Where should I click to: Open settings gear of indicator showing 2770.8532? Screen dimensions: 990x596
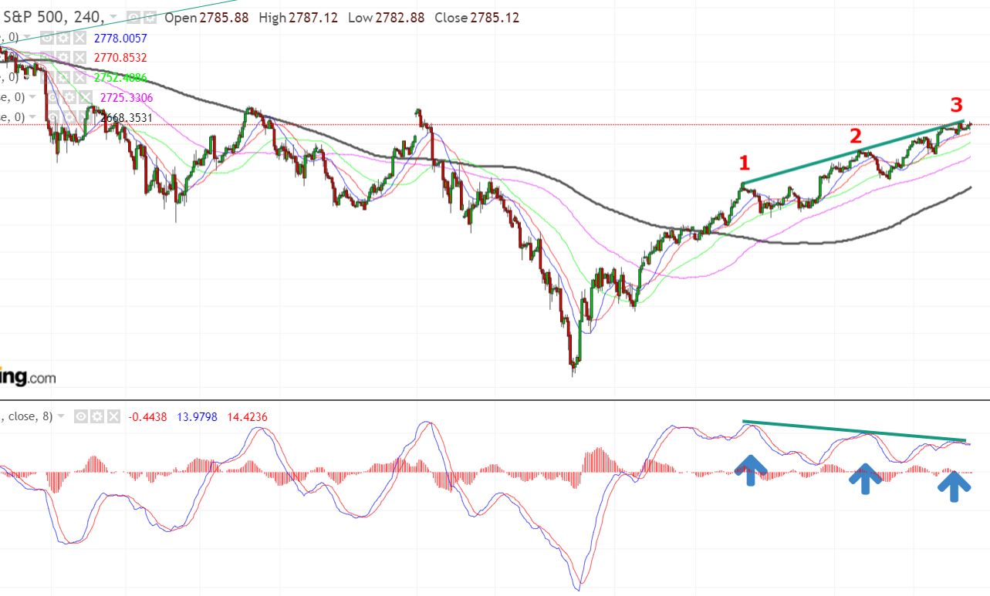click(x=63, y=58)
